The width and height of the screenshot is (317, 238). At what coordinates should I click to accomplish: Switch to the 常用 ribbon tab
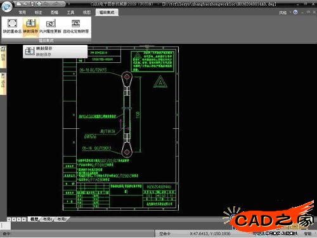click(x=22, y=13)
